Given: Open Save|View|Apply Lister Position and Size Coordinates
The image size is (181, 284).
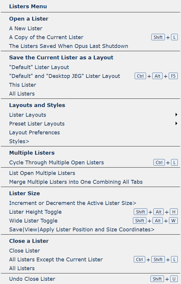Looking at the screenshot, I should pyautogui.click(x=82, y=230).
